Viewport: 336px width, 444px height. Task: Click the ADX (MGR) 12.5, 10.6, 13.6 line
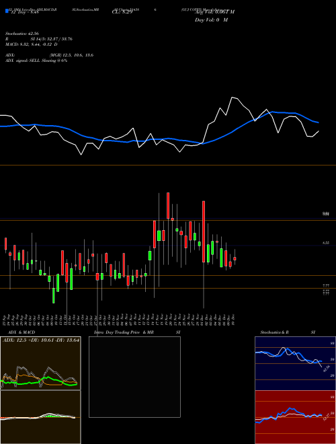pos(49,55)
